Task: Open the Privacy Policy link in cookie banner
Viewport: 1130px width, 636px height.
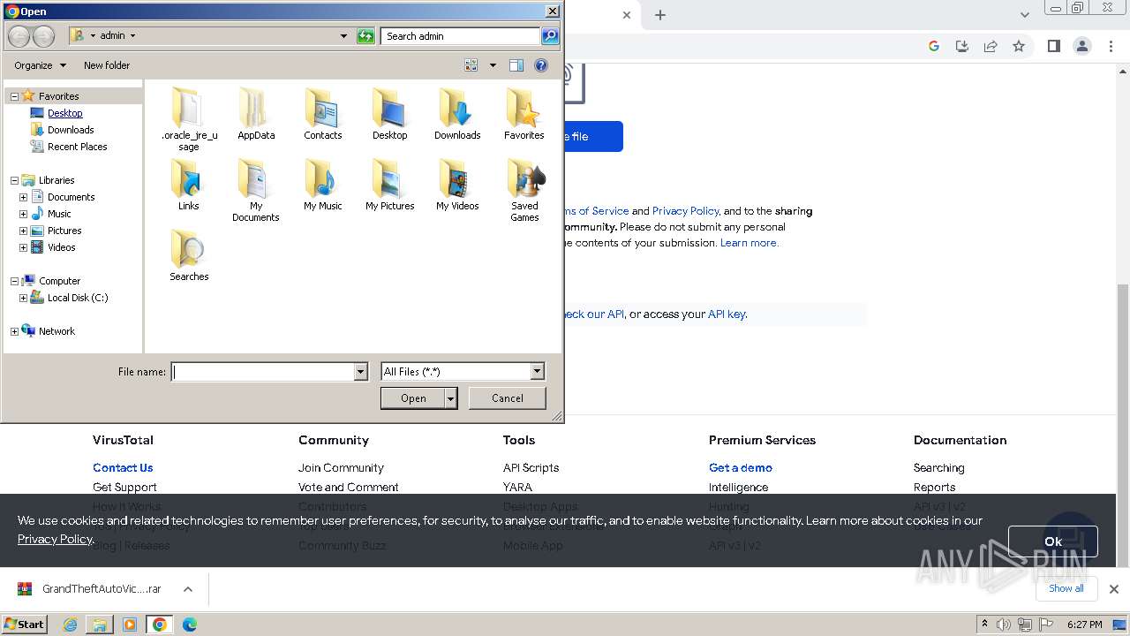Action: pos(55,539)
